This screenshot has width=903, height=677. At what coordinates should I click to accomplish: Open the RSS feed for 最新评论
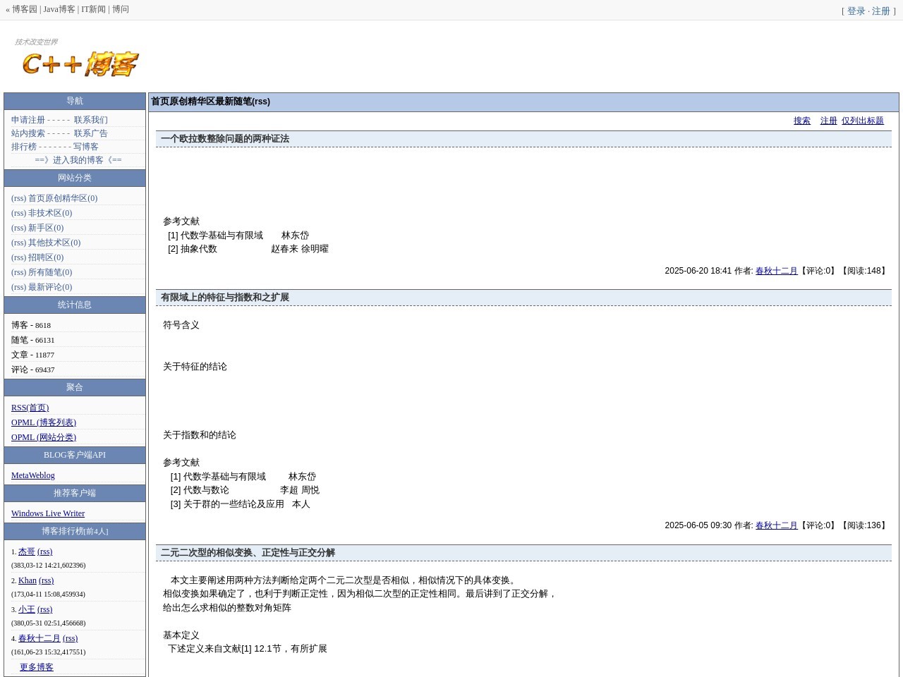coord(18,287)
